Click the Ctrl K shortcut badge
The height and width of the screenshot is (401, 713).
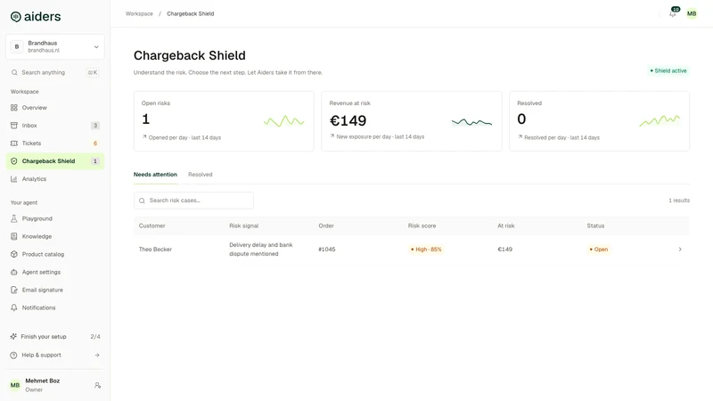93,72
